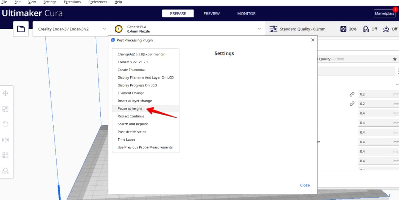Click the star icon beside profile name
Screen dimensions: 399x200
tap(395, 59)
